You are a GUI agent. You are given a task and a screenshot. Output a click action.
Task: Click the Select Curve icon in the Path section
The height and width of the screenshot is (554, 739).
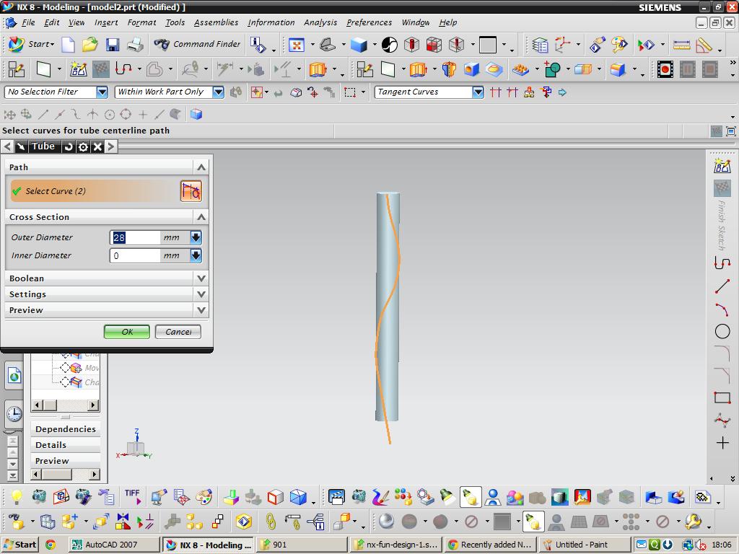[191, 190]
